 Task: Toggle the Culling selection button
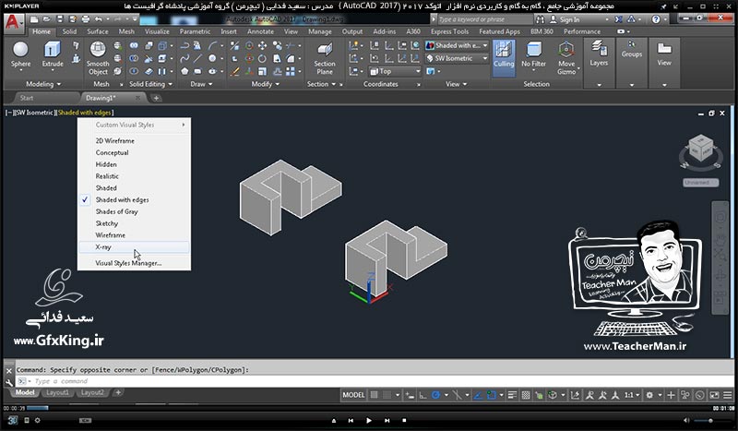pos(504,58)
